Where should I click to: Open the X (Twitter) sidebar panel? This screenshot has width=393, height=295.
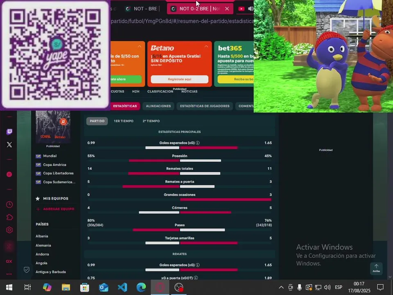(x=9, y=145)
